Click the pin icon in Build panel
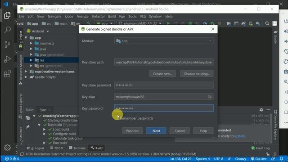The image size is (288, 162). [x=28, y=127]
